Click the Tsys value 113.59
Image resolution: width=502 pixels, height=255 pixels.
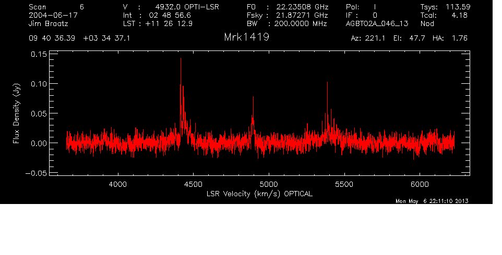click(458, 7)
